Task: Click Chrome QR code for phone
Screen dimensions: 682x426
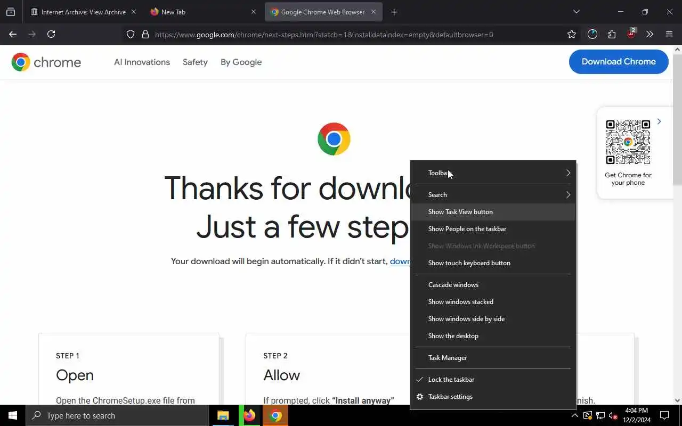Action: (x=628, y=142)
